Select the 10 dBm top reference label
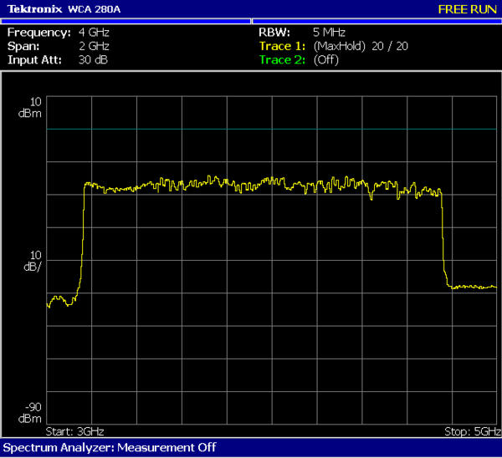Screen dimensions: 502x458 (31, 106)
